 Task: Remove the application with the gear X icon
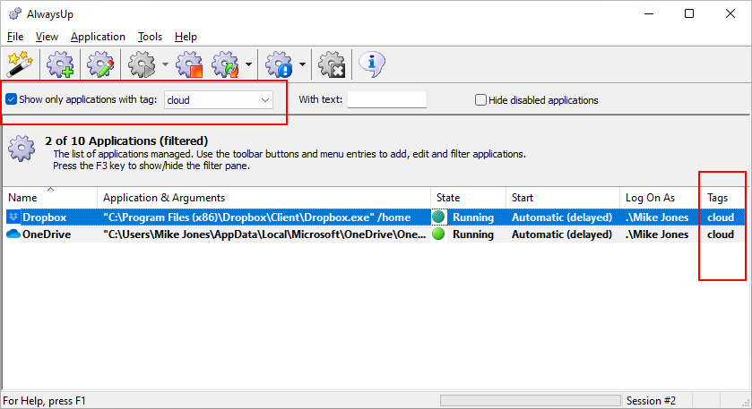(332, 64)
